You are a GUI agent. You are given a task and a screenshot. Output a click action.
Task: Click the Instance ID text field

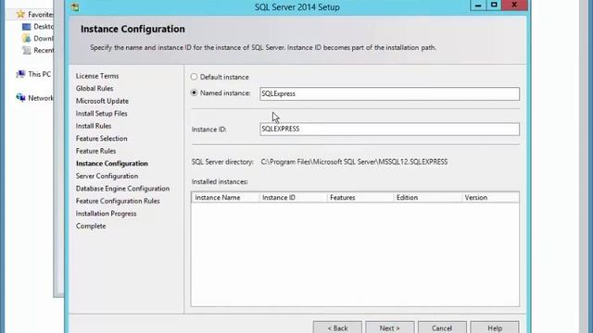click(389, 129)
